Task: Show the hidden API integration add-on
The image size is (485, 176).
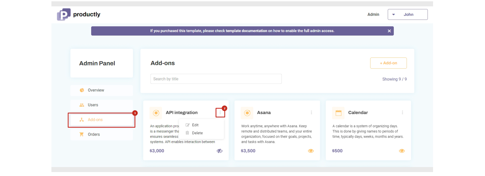Action: pyautogui.click(x=219, y=151)
